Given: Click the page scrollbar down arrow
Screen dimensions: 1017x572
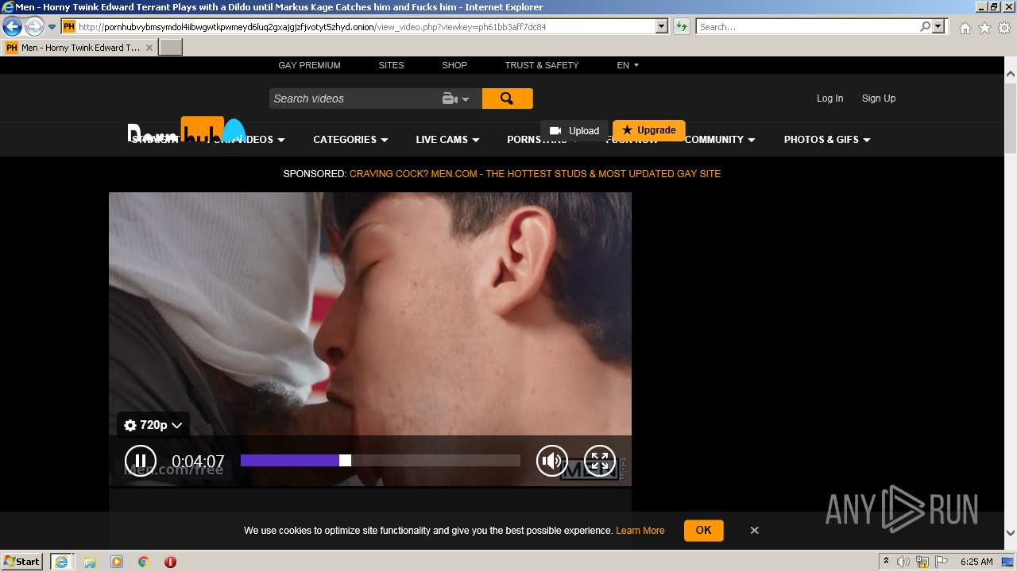Looking at the screenshot, I should pos(1011,533).
